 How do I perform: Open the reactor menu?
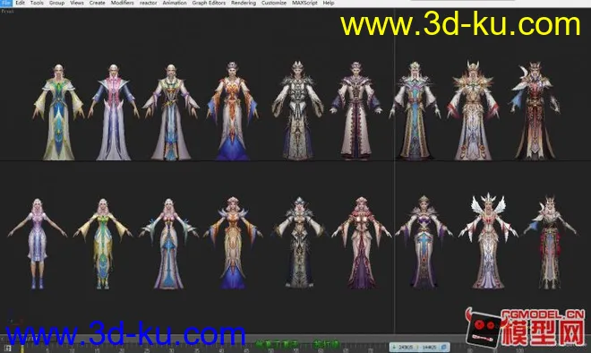(x=148, y=3)
